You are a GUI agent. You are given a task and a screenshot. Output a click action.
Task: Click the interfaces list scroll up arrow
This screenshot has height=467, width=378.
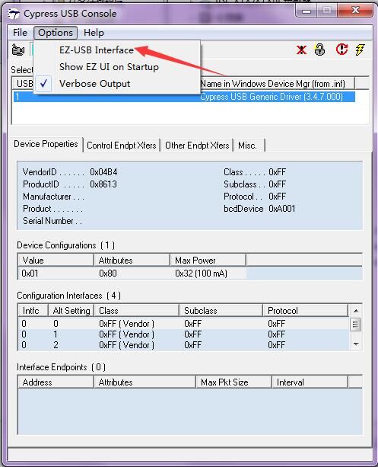point(356,311)
